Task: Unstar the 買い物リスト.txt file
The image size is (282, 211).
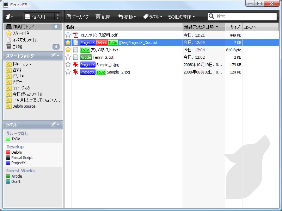Action: pos(68,50)
